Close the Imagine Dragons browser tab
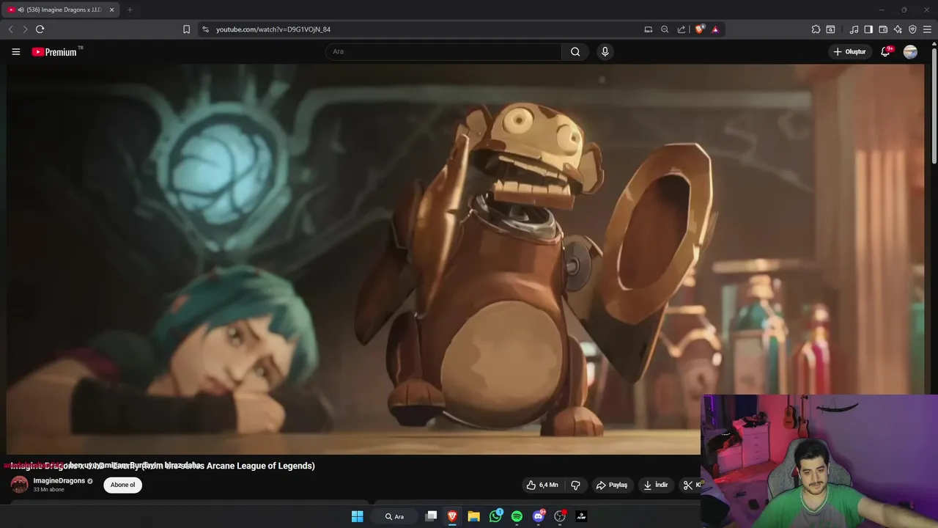This screenshot has height=528, width=938. click(112, 10)
